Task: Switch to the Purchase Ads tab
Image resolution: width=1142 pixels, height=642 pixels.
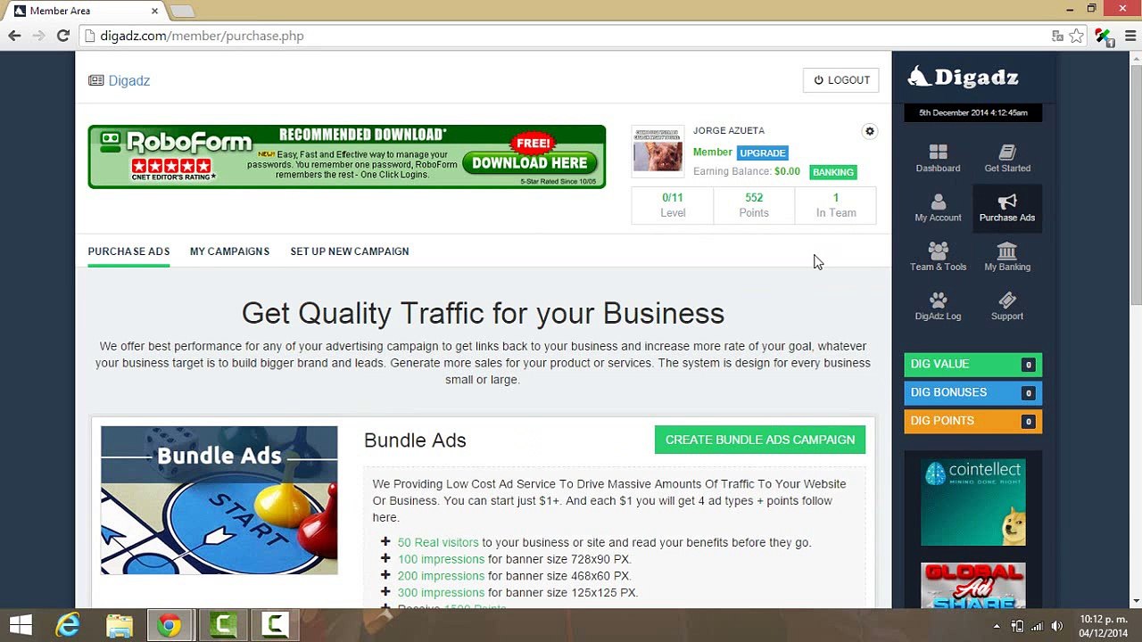Action: [128, 251]
